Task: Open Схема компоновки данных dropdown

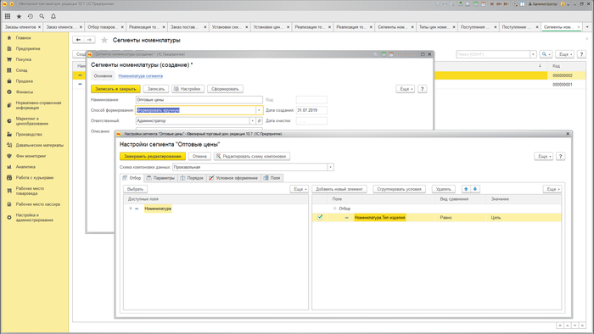Action: tap(330, 167)
